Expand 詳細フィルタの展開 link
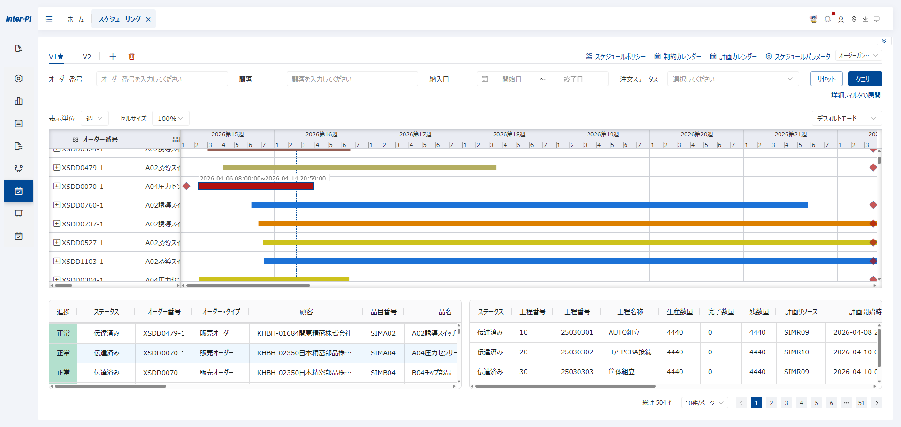The width and height of the screenshot is (901, 427). [x=856, y=95]
